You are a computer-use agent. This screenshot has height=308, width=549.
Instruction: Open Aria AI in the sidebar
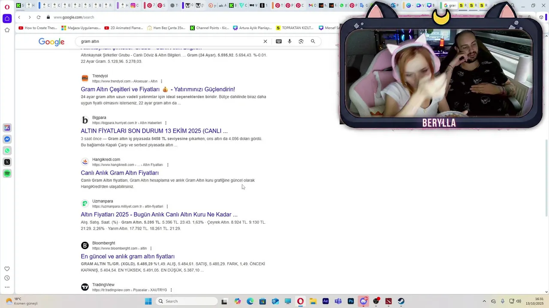tap(7, 128)
